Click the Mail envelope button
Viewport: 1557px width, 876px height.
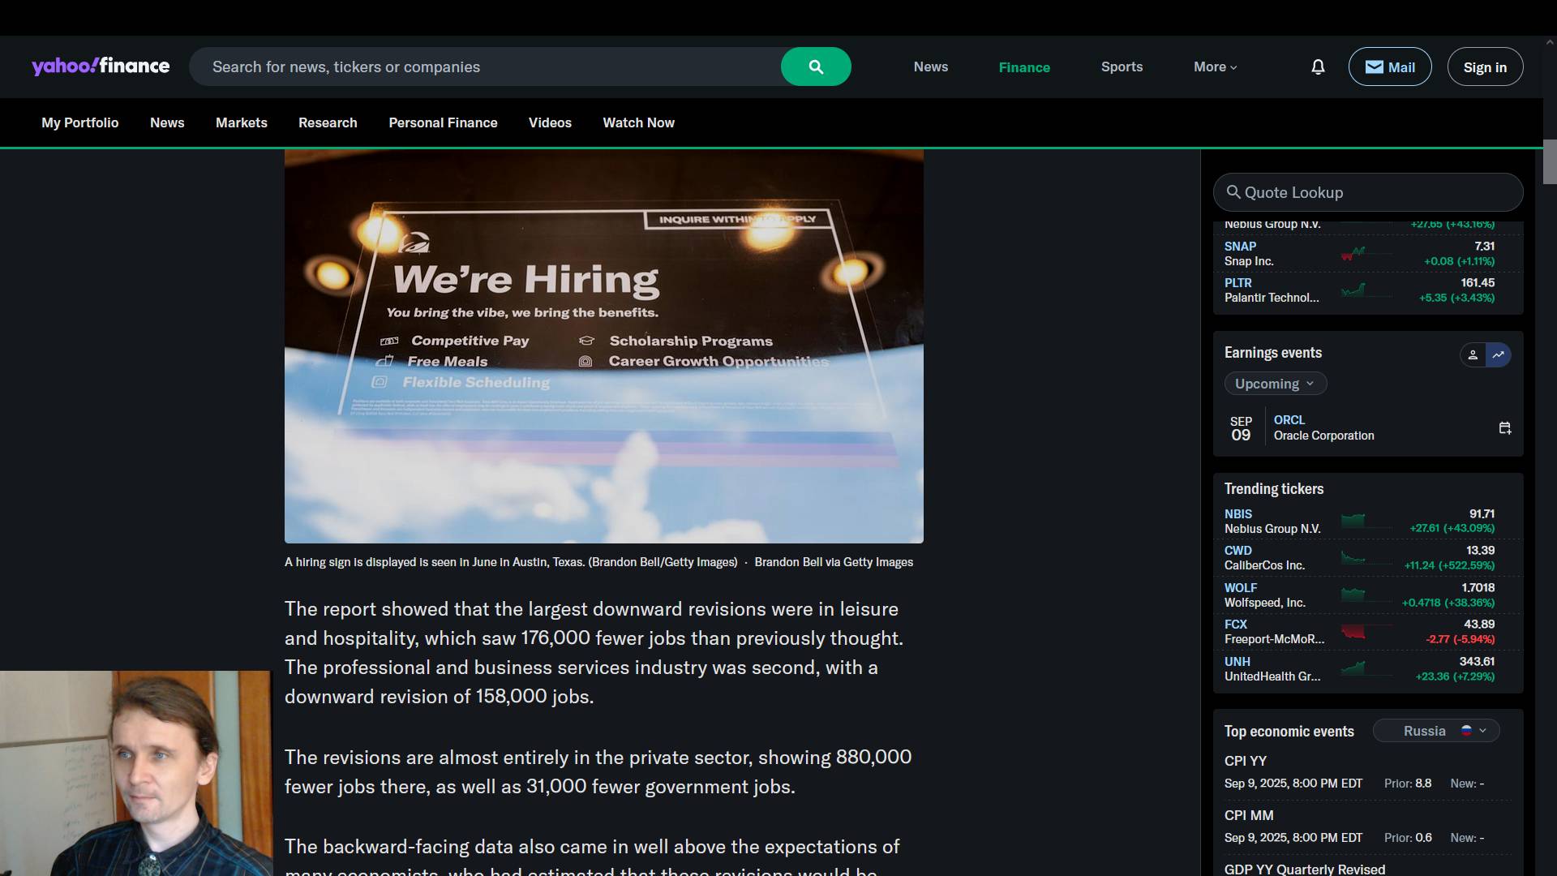1389,67
